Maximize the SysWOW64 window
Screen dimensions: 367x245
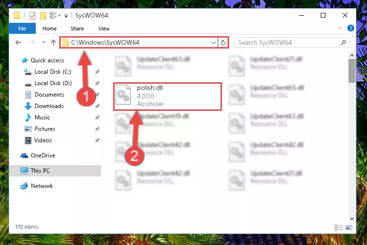323,15
